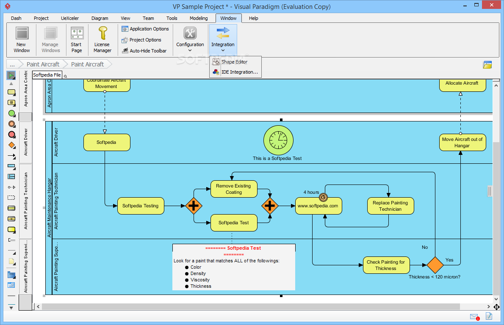Screen dimensions: 504x325
Task: Toggle Auto-Hide Toolbar
Action: (144, 51)
